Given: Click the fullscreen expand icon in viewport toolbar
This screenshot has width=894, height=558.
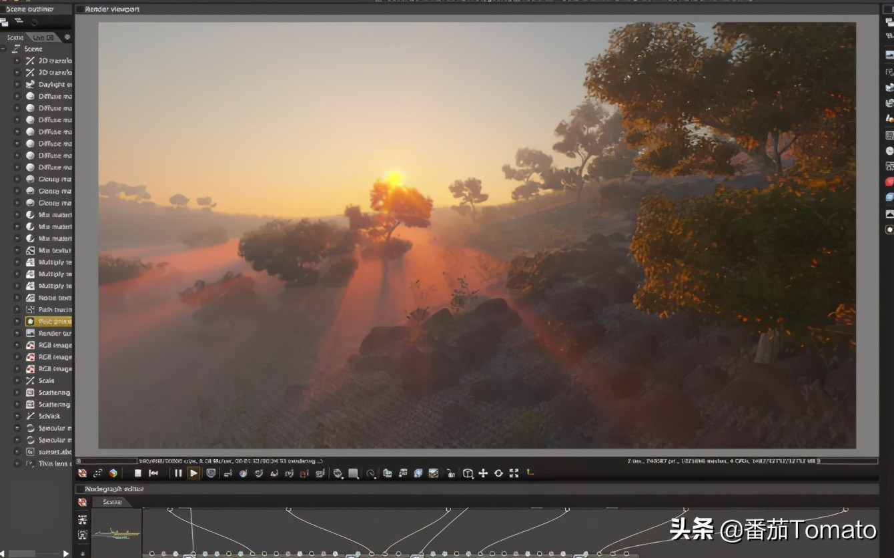Looking at the screenshot, I should pos(514,473).
